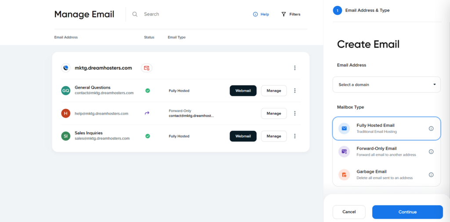Click the mktg.dreamhosters.com domain name
The height and width of the screenshot is (222, 450).
click(x=103, y=68)
